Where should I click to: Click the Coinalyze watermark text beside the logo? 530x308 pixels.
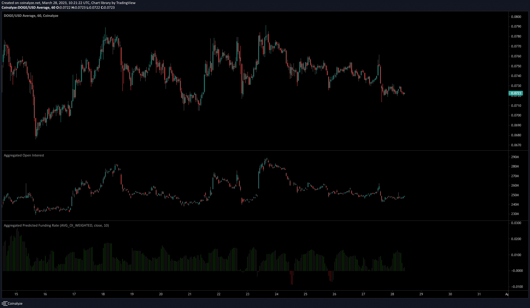15,304
